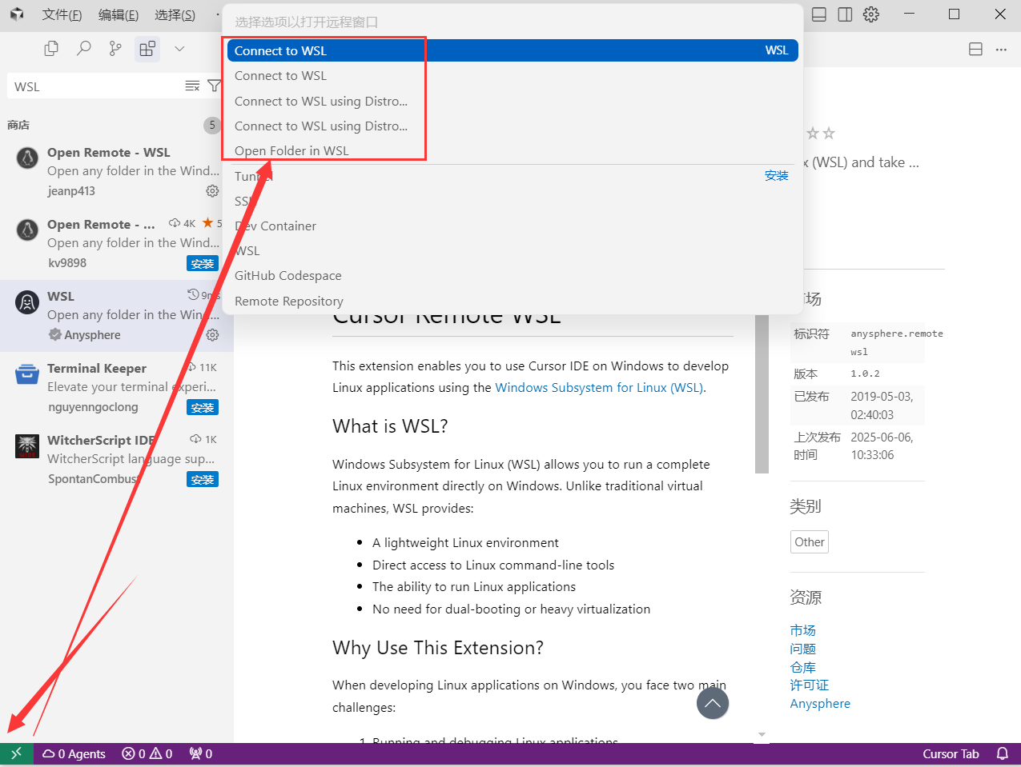This screenshot has height=767, width=1021.
Task: Open the Anysphere publisher link
Action: [x=820, y=704]
